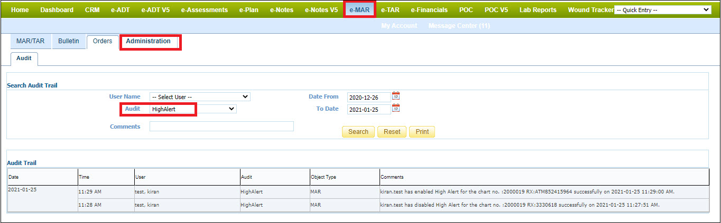Go to the Orders tab

[102, 41]
